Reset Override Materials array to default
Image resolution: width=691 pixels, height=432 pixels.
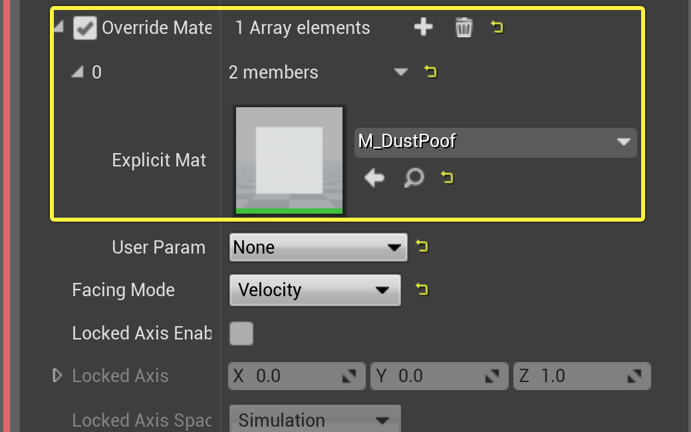[497, 27]
